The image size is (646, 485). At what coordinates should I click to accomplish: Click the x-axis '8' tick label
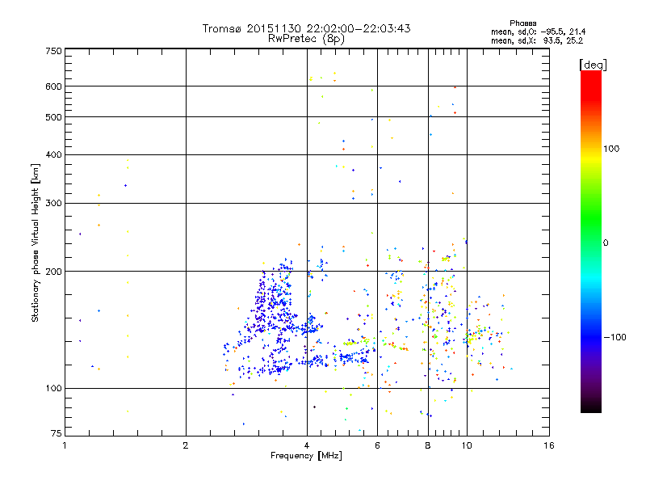(x=428, y=445)
